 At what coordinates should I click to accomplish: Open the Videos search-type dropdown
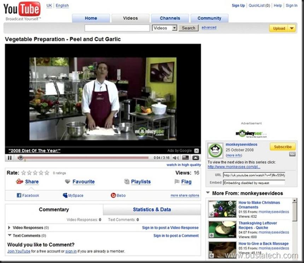[164, 28]
